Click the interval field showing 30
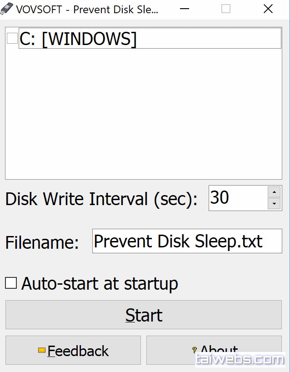Viewport: 290px width, 372px height. tap(237, 198)
